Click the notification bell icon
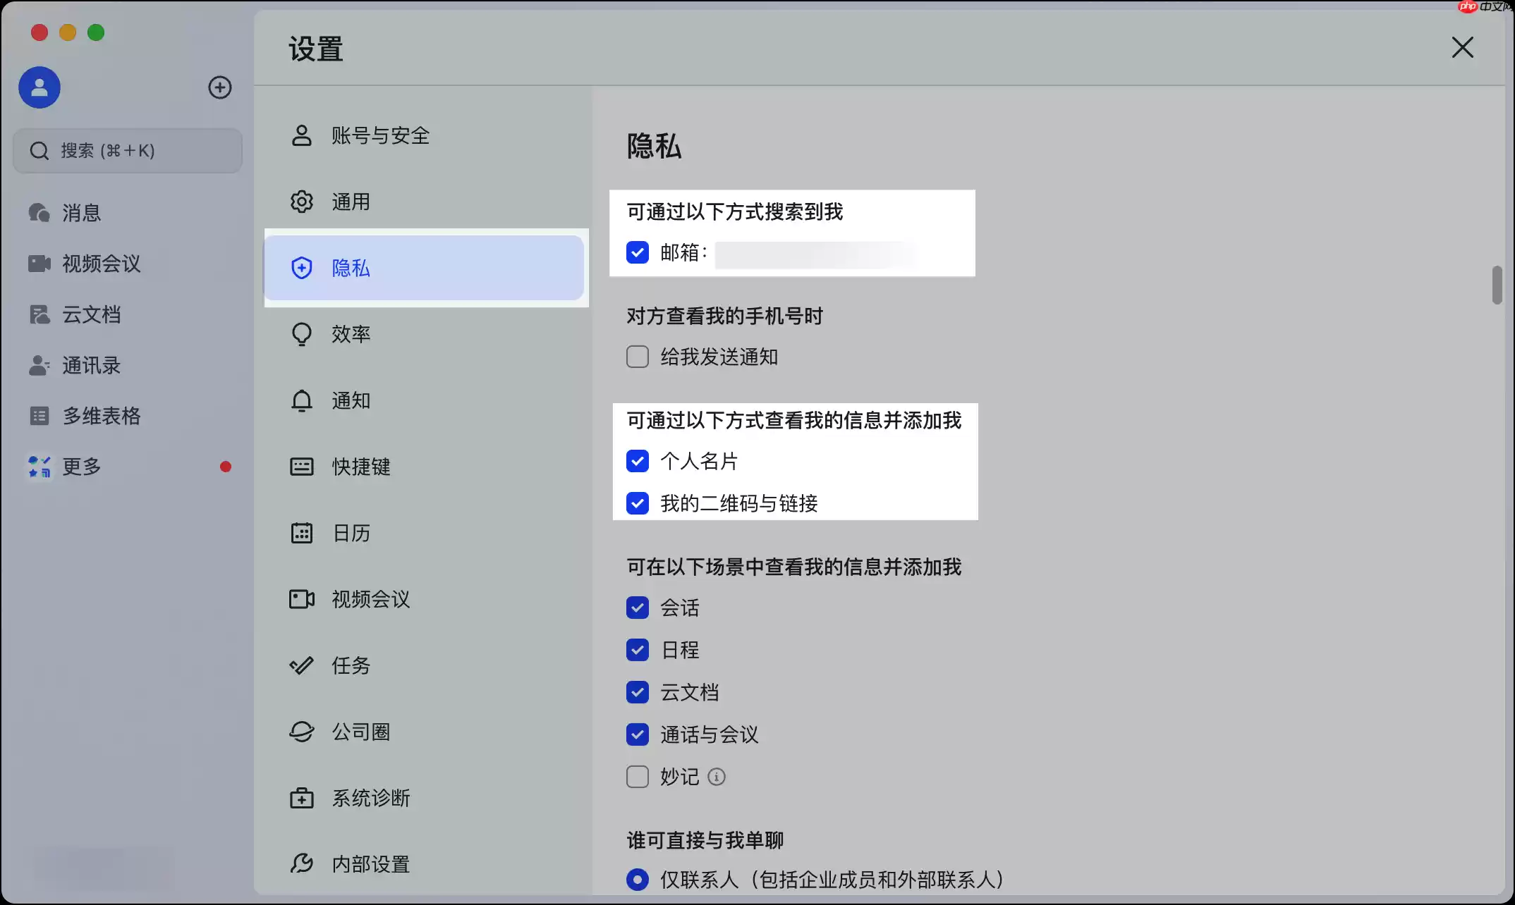 tap(302, 400)
